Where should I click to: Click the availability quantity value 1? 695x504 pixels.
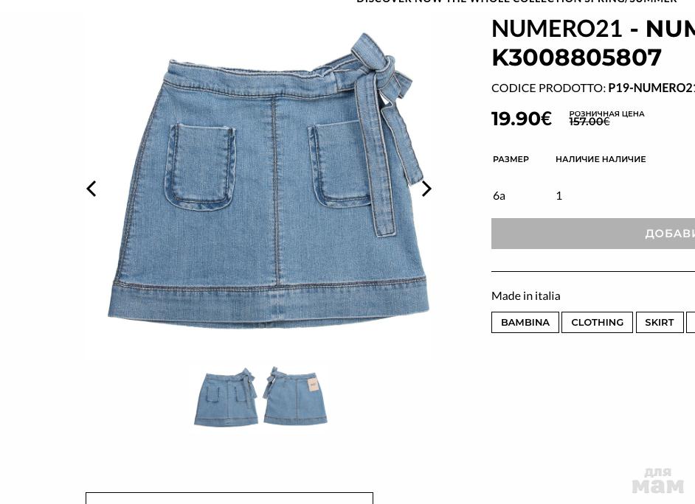point(559,195)
